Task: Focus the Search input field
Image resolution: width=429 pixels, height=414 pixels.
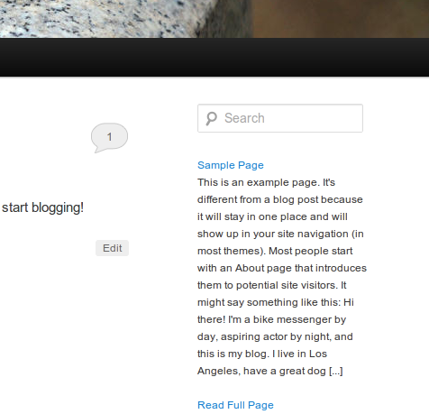Action: (280, 118)
